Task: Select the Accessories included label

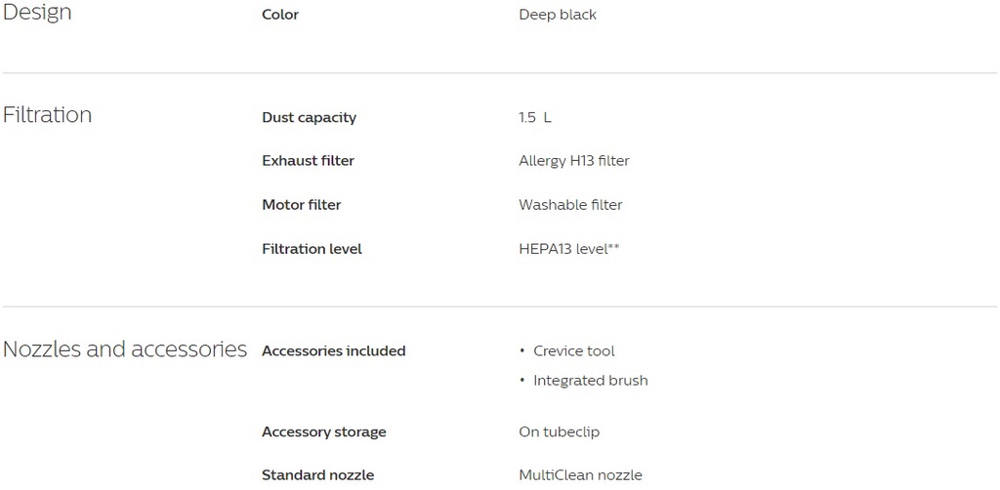Action: click(x=333, y=351)
